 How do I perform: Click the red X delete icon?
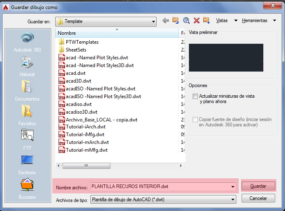pos(197,20)
